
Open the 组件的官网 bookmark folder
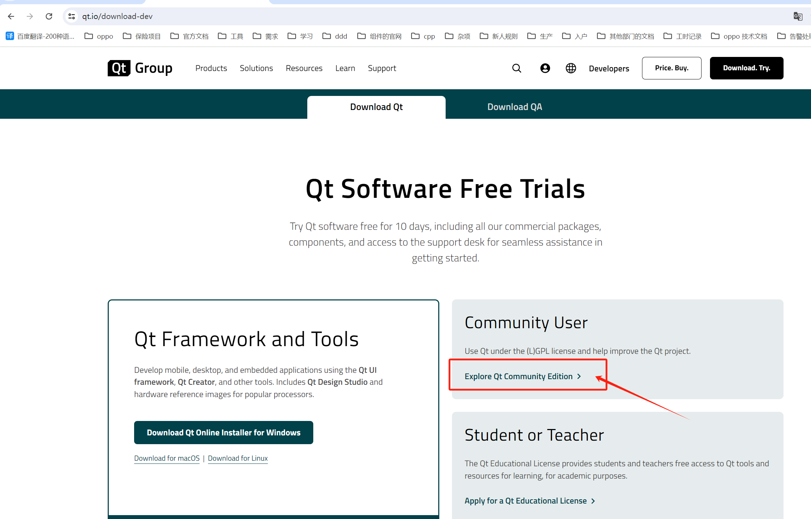(x=379, y=36)
